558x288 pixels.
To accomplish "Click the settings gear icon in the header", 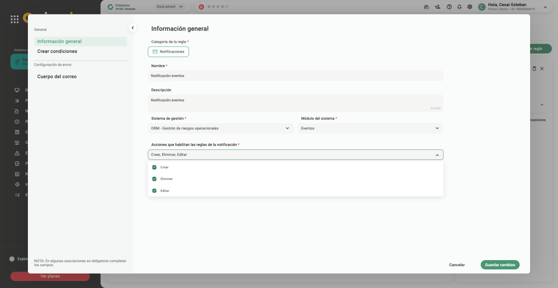I will (x=470, y=7).
